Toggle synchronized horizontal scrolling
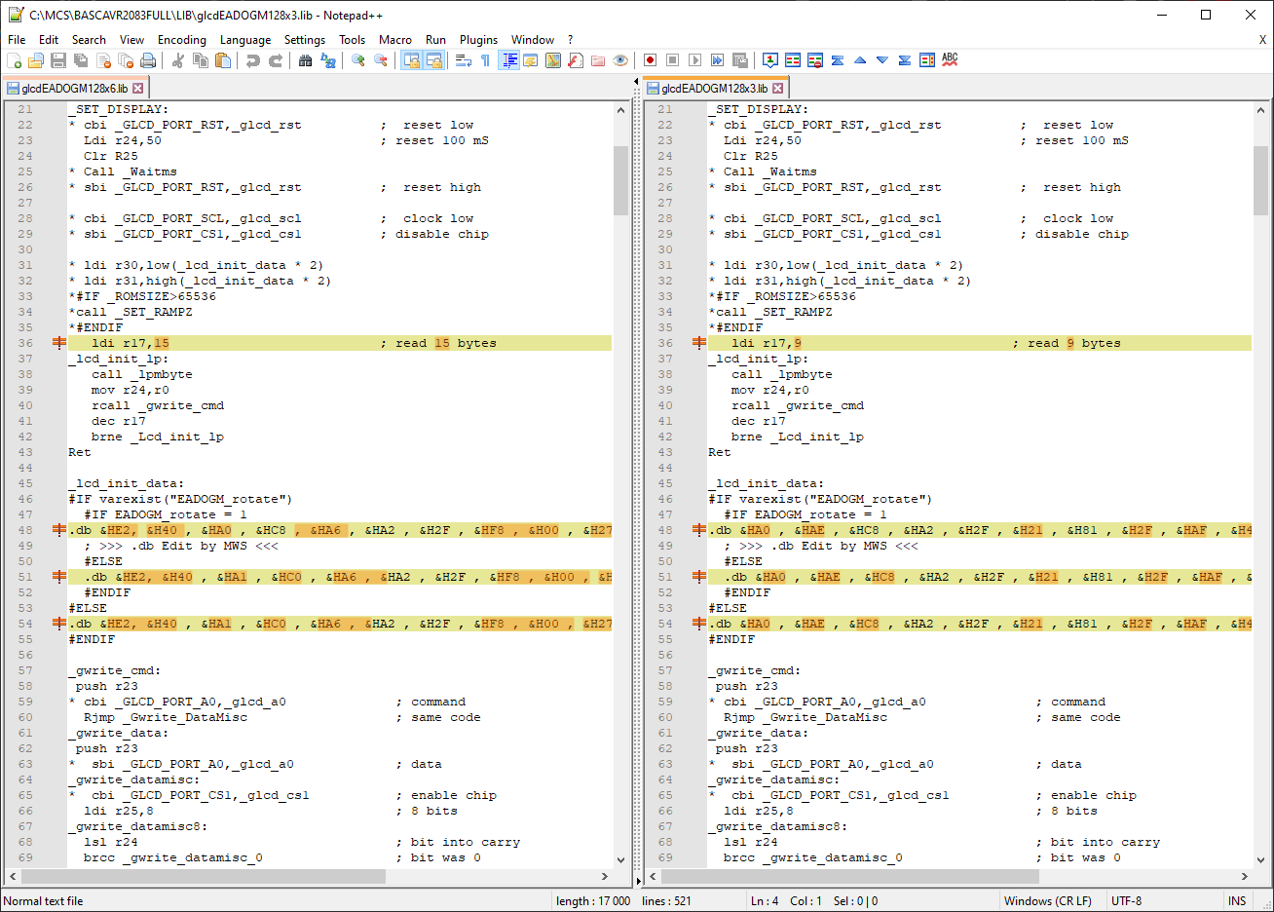Screen dimensions: 1274x912 pyautogui.click(x=433, y=60)
